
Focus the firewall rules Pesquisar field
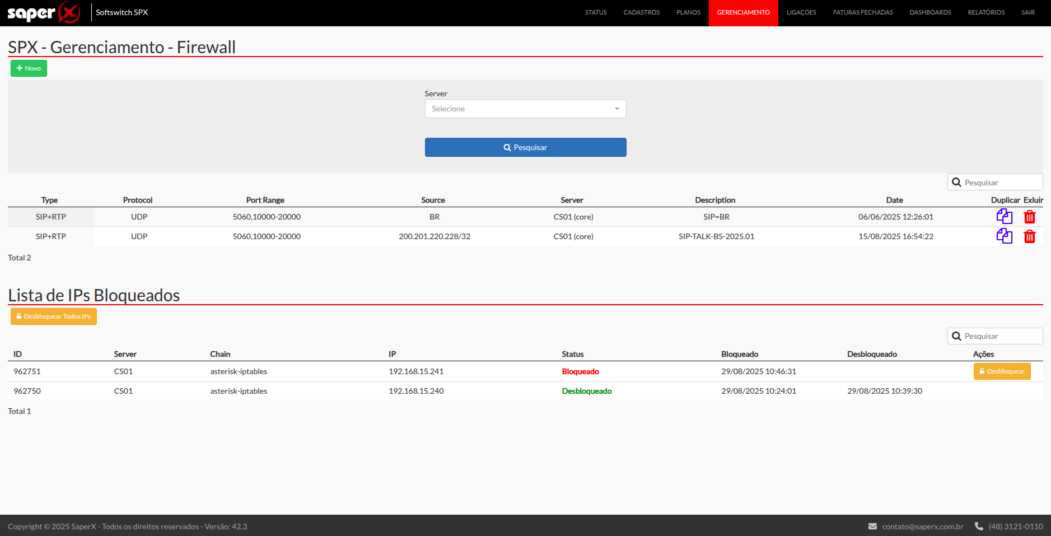[x=994, y=183]
